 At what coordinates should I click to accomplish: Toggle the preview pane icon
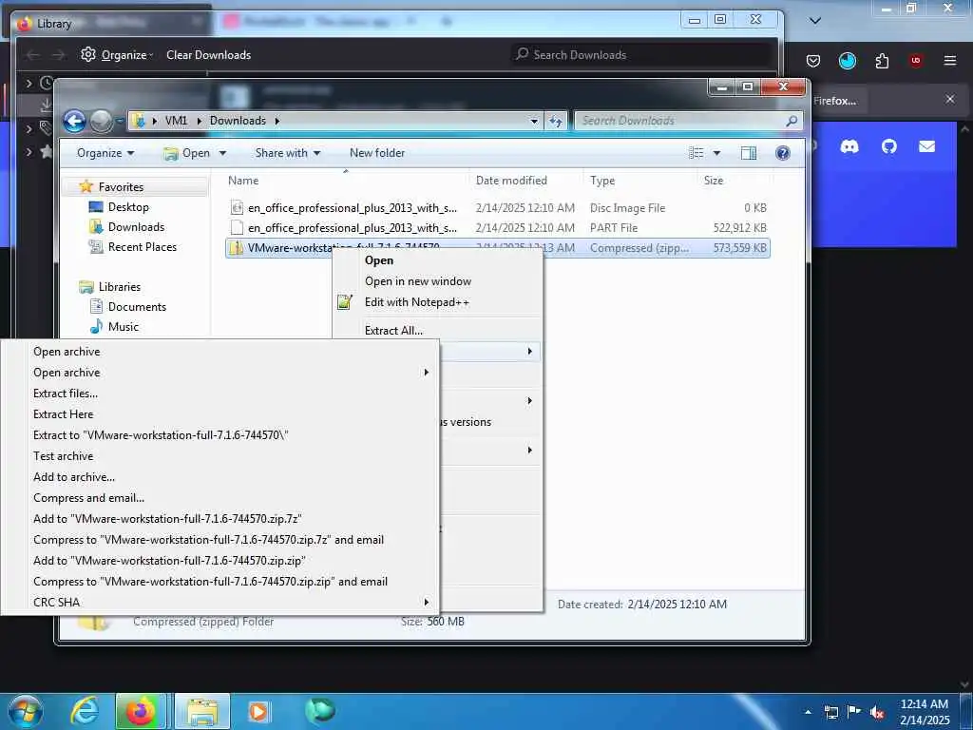pos(749,153)
